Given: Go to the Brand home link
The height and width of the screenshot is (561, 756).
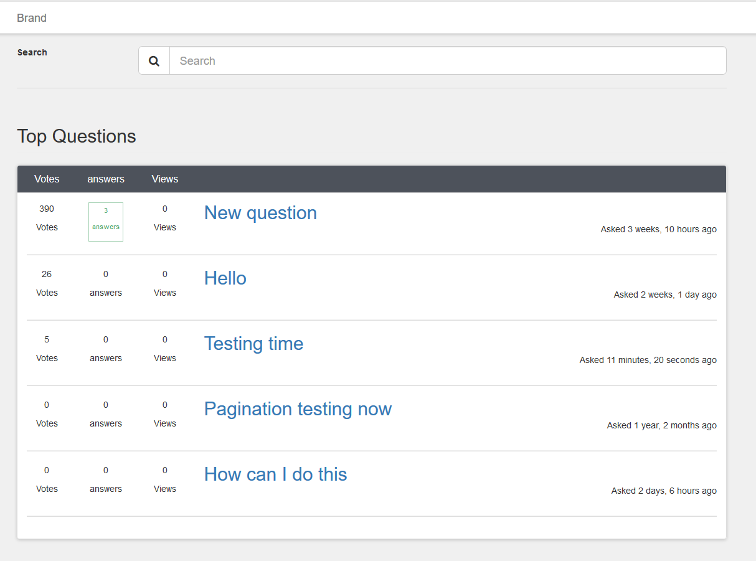Looking at the screenshot, I should click(x=32, y=18).
